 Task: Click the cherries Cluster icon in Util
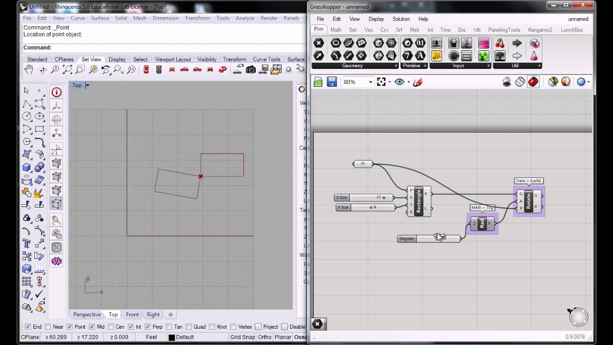point(500,43)
